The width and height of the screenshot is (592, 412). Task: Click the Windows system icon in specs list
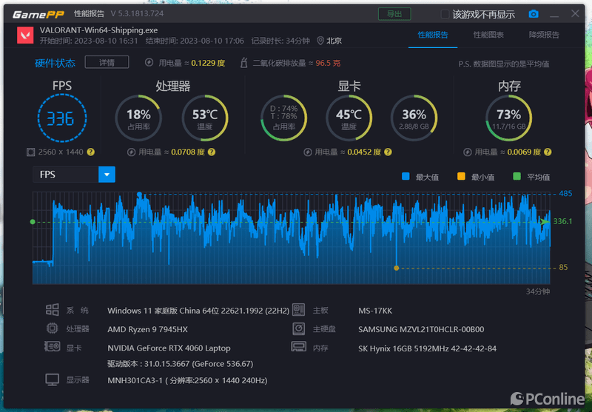(x=52, y=310)
